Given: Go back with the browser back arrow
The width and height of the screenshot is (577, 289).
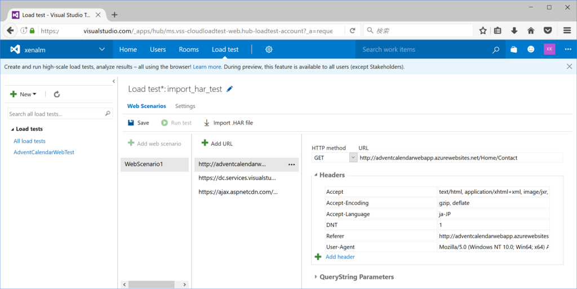Looking at the screenshot, I should [10, 30].
